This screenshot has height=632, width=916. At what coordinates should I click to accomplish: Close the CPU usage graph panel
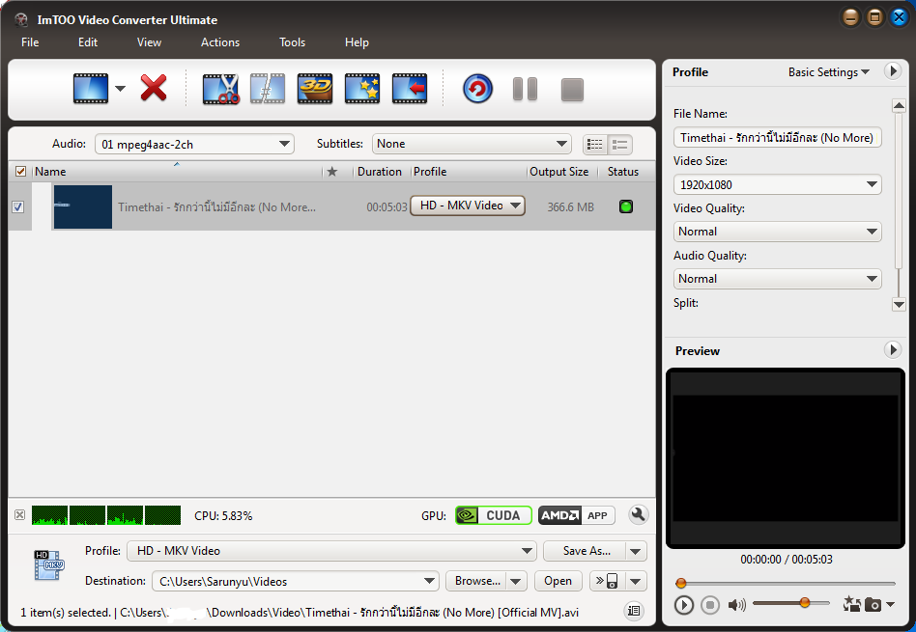[20, 514]
